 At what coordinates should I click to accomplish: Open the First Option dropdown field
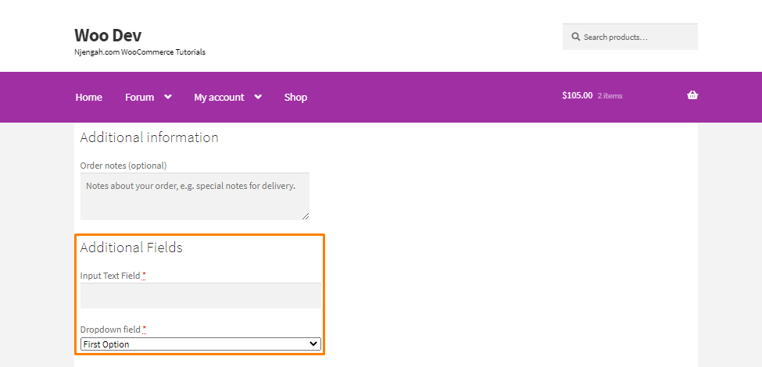(x=201, y=344)
